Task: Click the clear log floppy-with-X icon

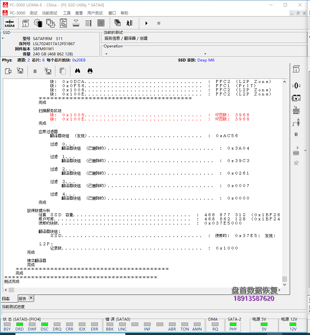Action: click(48, 71)
